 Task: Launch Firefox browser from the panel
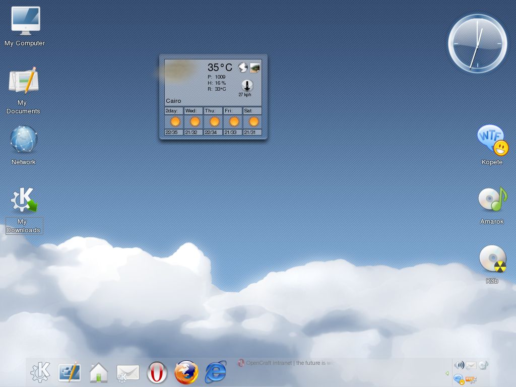click(x=186, y=372)
